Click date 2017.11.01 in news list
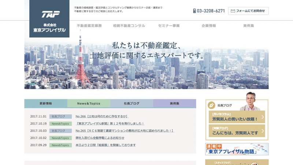 (x=38, y=116)
